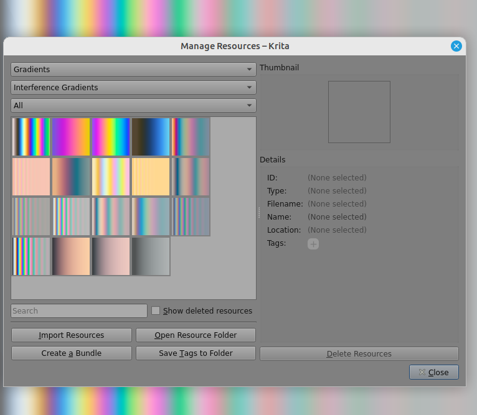Choose the peach-to-teal gradient thumbnail

coord(70,177)
